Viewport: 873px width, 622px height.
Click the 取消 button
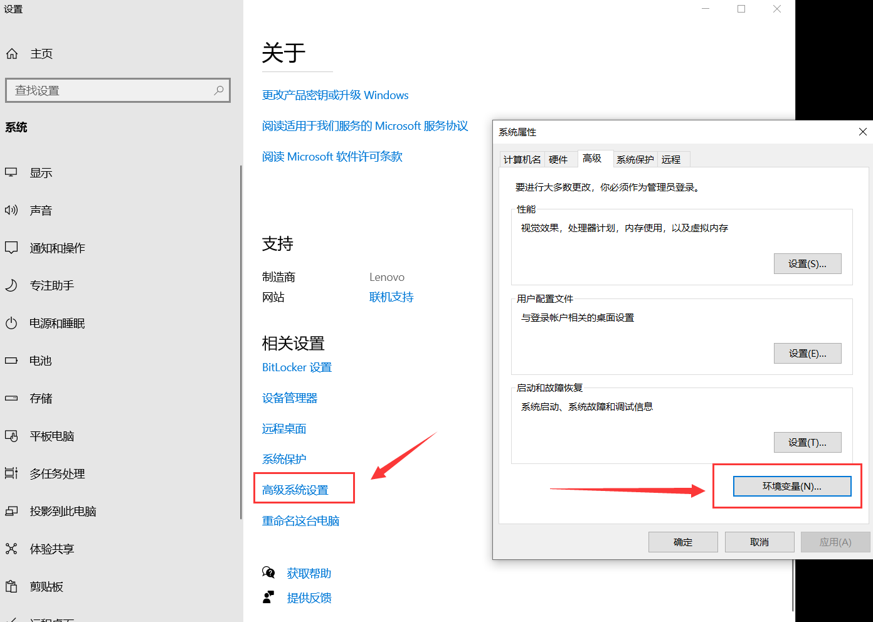759,542
